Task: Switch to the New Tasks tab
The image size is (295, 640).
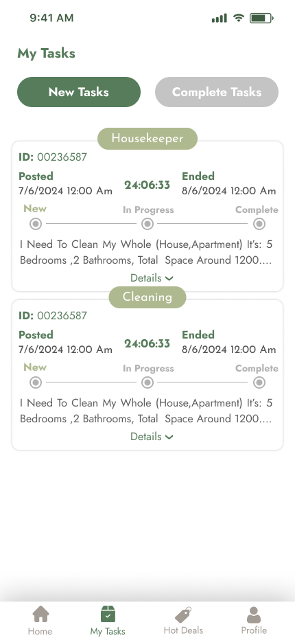Action: pos(79,92)
